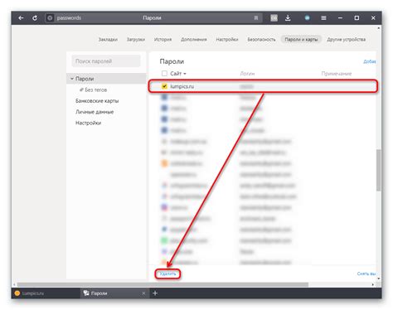The height and width of the screenshot is (310, 393).
Task: Reload the page with refresh icon
Action: point(35,18)
